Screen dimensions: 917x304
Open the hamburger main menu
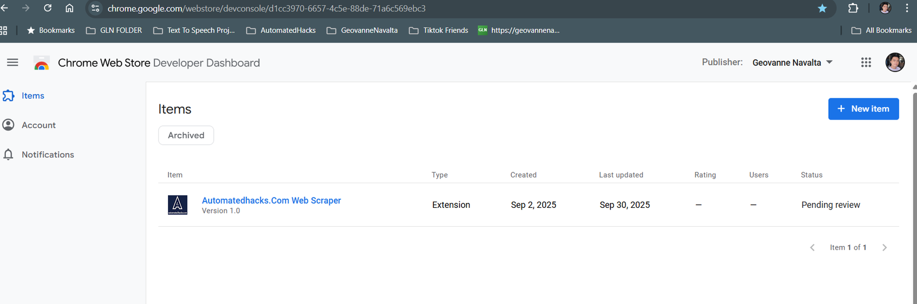click(13, 62)
